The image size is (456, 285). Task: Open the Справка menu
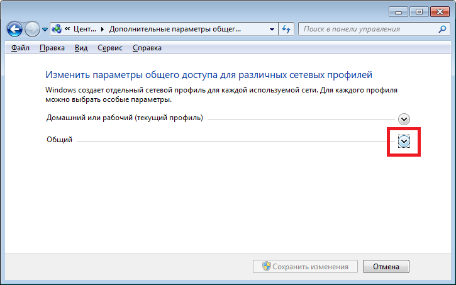pos(147,48)
